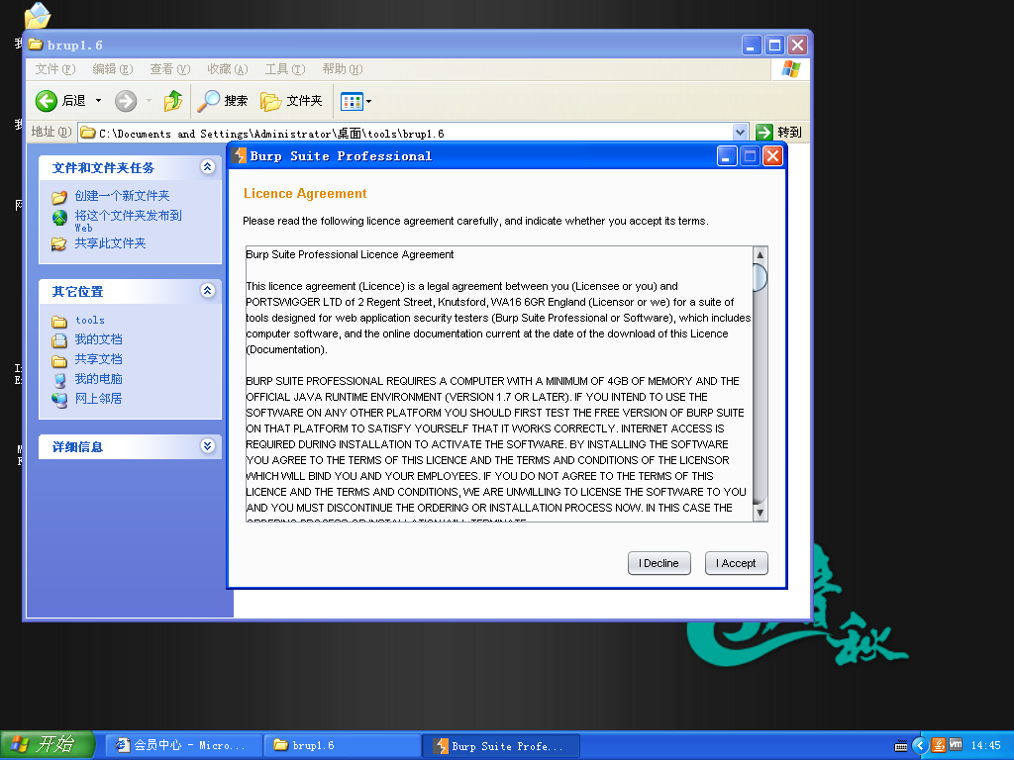Open the 收藏(A) menu

(228, 69)
